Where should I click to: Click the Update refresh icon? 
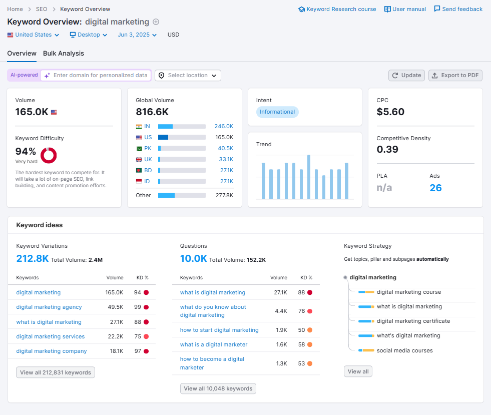pos(396,75)
